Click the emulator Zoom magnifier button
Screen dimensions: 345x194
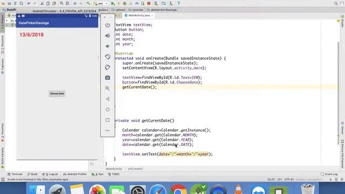[x=107, y=88]
